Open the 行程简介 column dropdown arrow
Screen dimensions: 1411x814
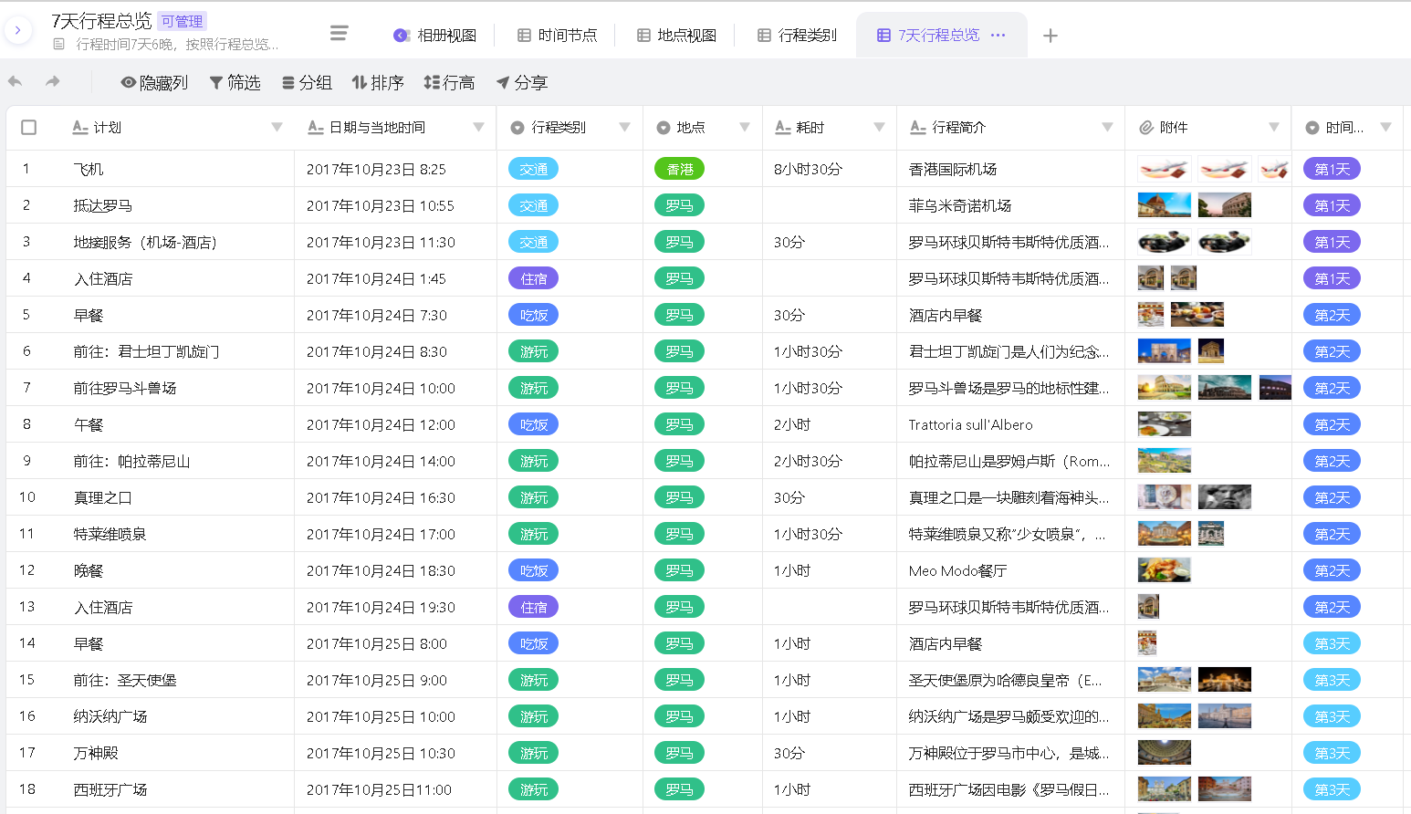[x=1107, y=128]
